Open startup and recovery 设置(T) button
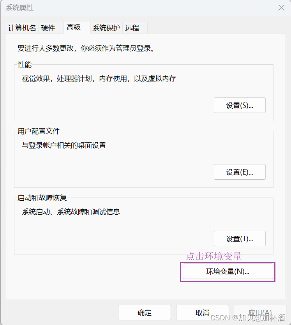Viewport: 291px width, 325px height. (240, 238)
